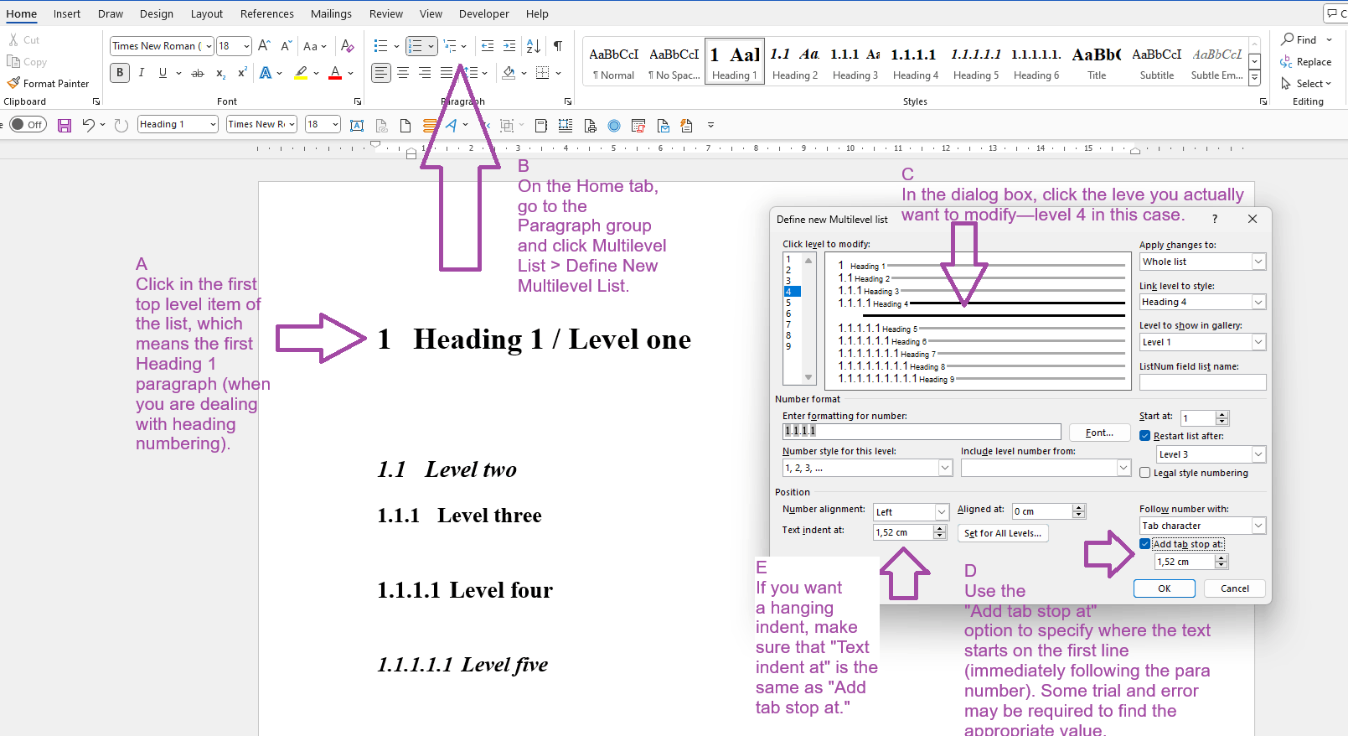Increase paragraph indent

509,45
